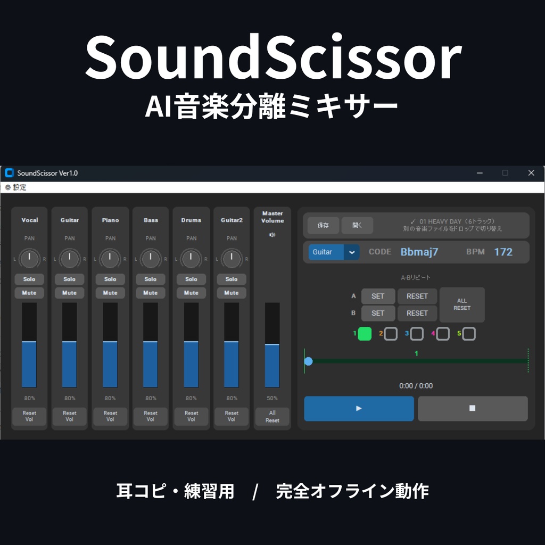Reset Vol for the Guitar2 track

[x=232, y=416]
